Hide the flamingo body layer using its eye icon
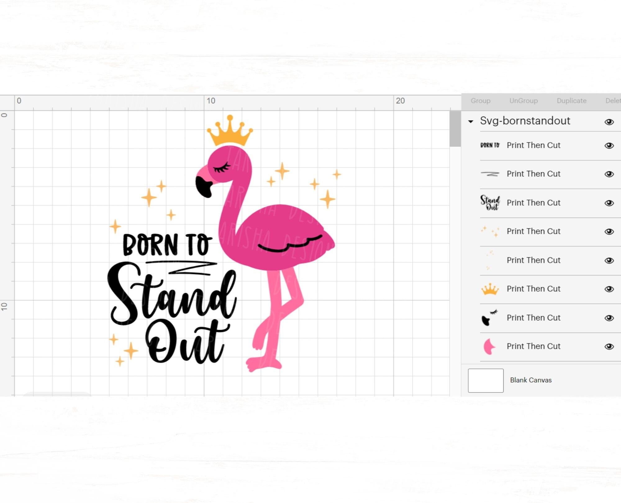621x503 pixels. tap(609, 346)
